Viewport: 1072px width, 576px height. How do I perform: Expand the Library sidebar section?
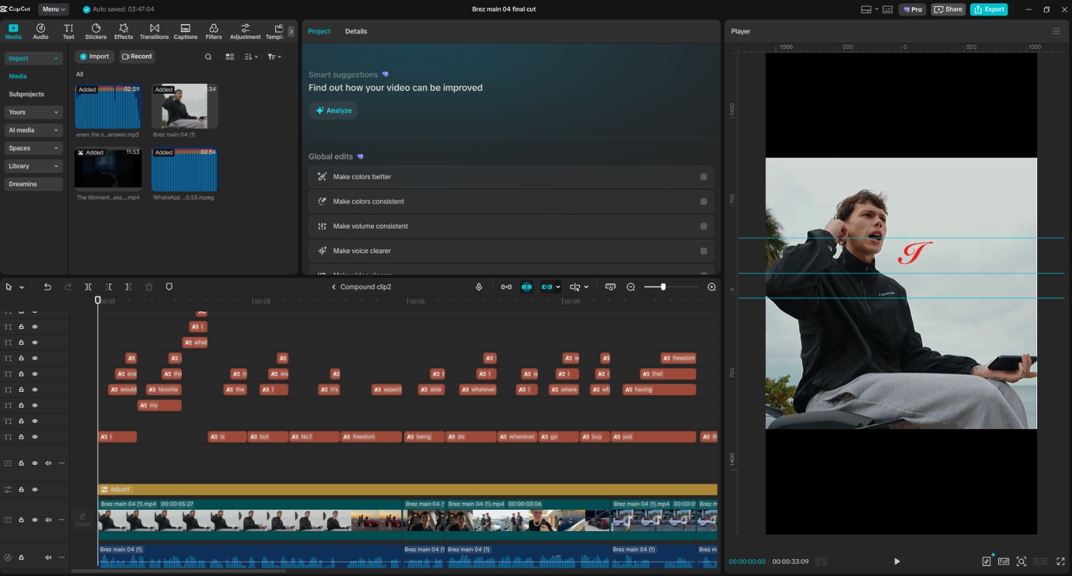(x=33, y=166)
